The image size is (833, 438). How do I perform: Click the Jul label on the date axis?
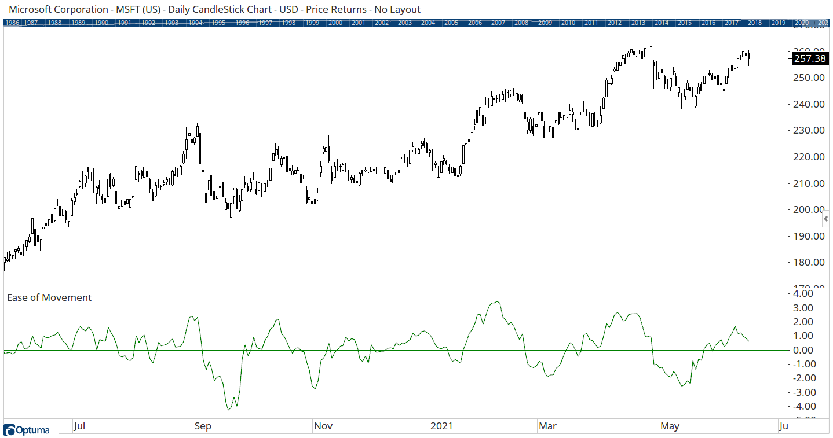(80, 426)
